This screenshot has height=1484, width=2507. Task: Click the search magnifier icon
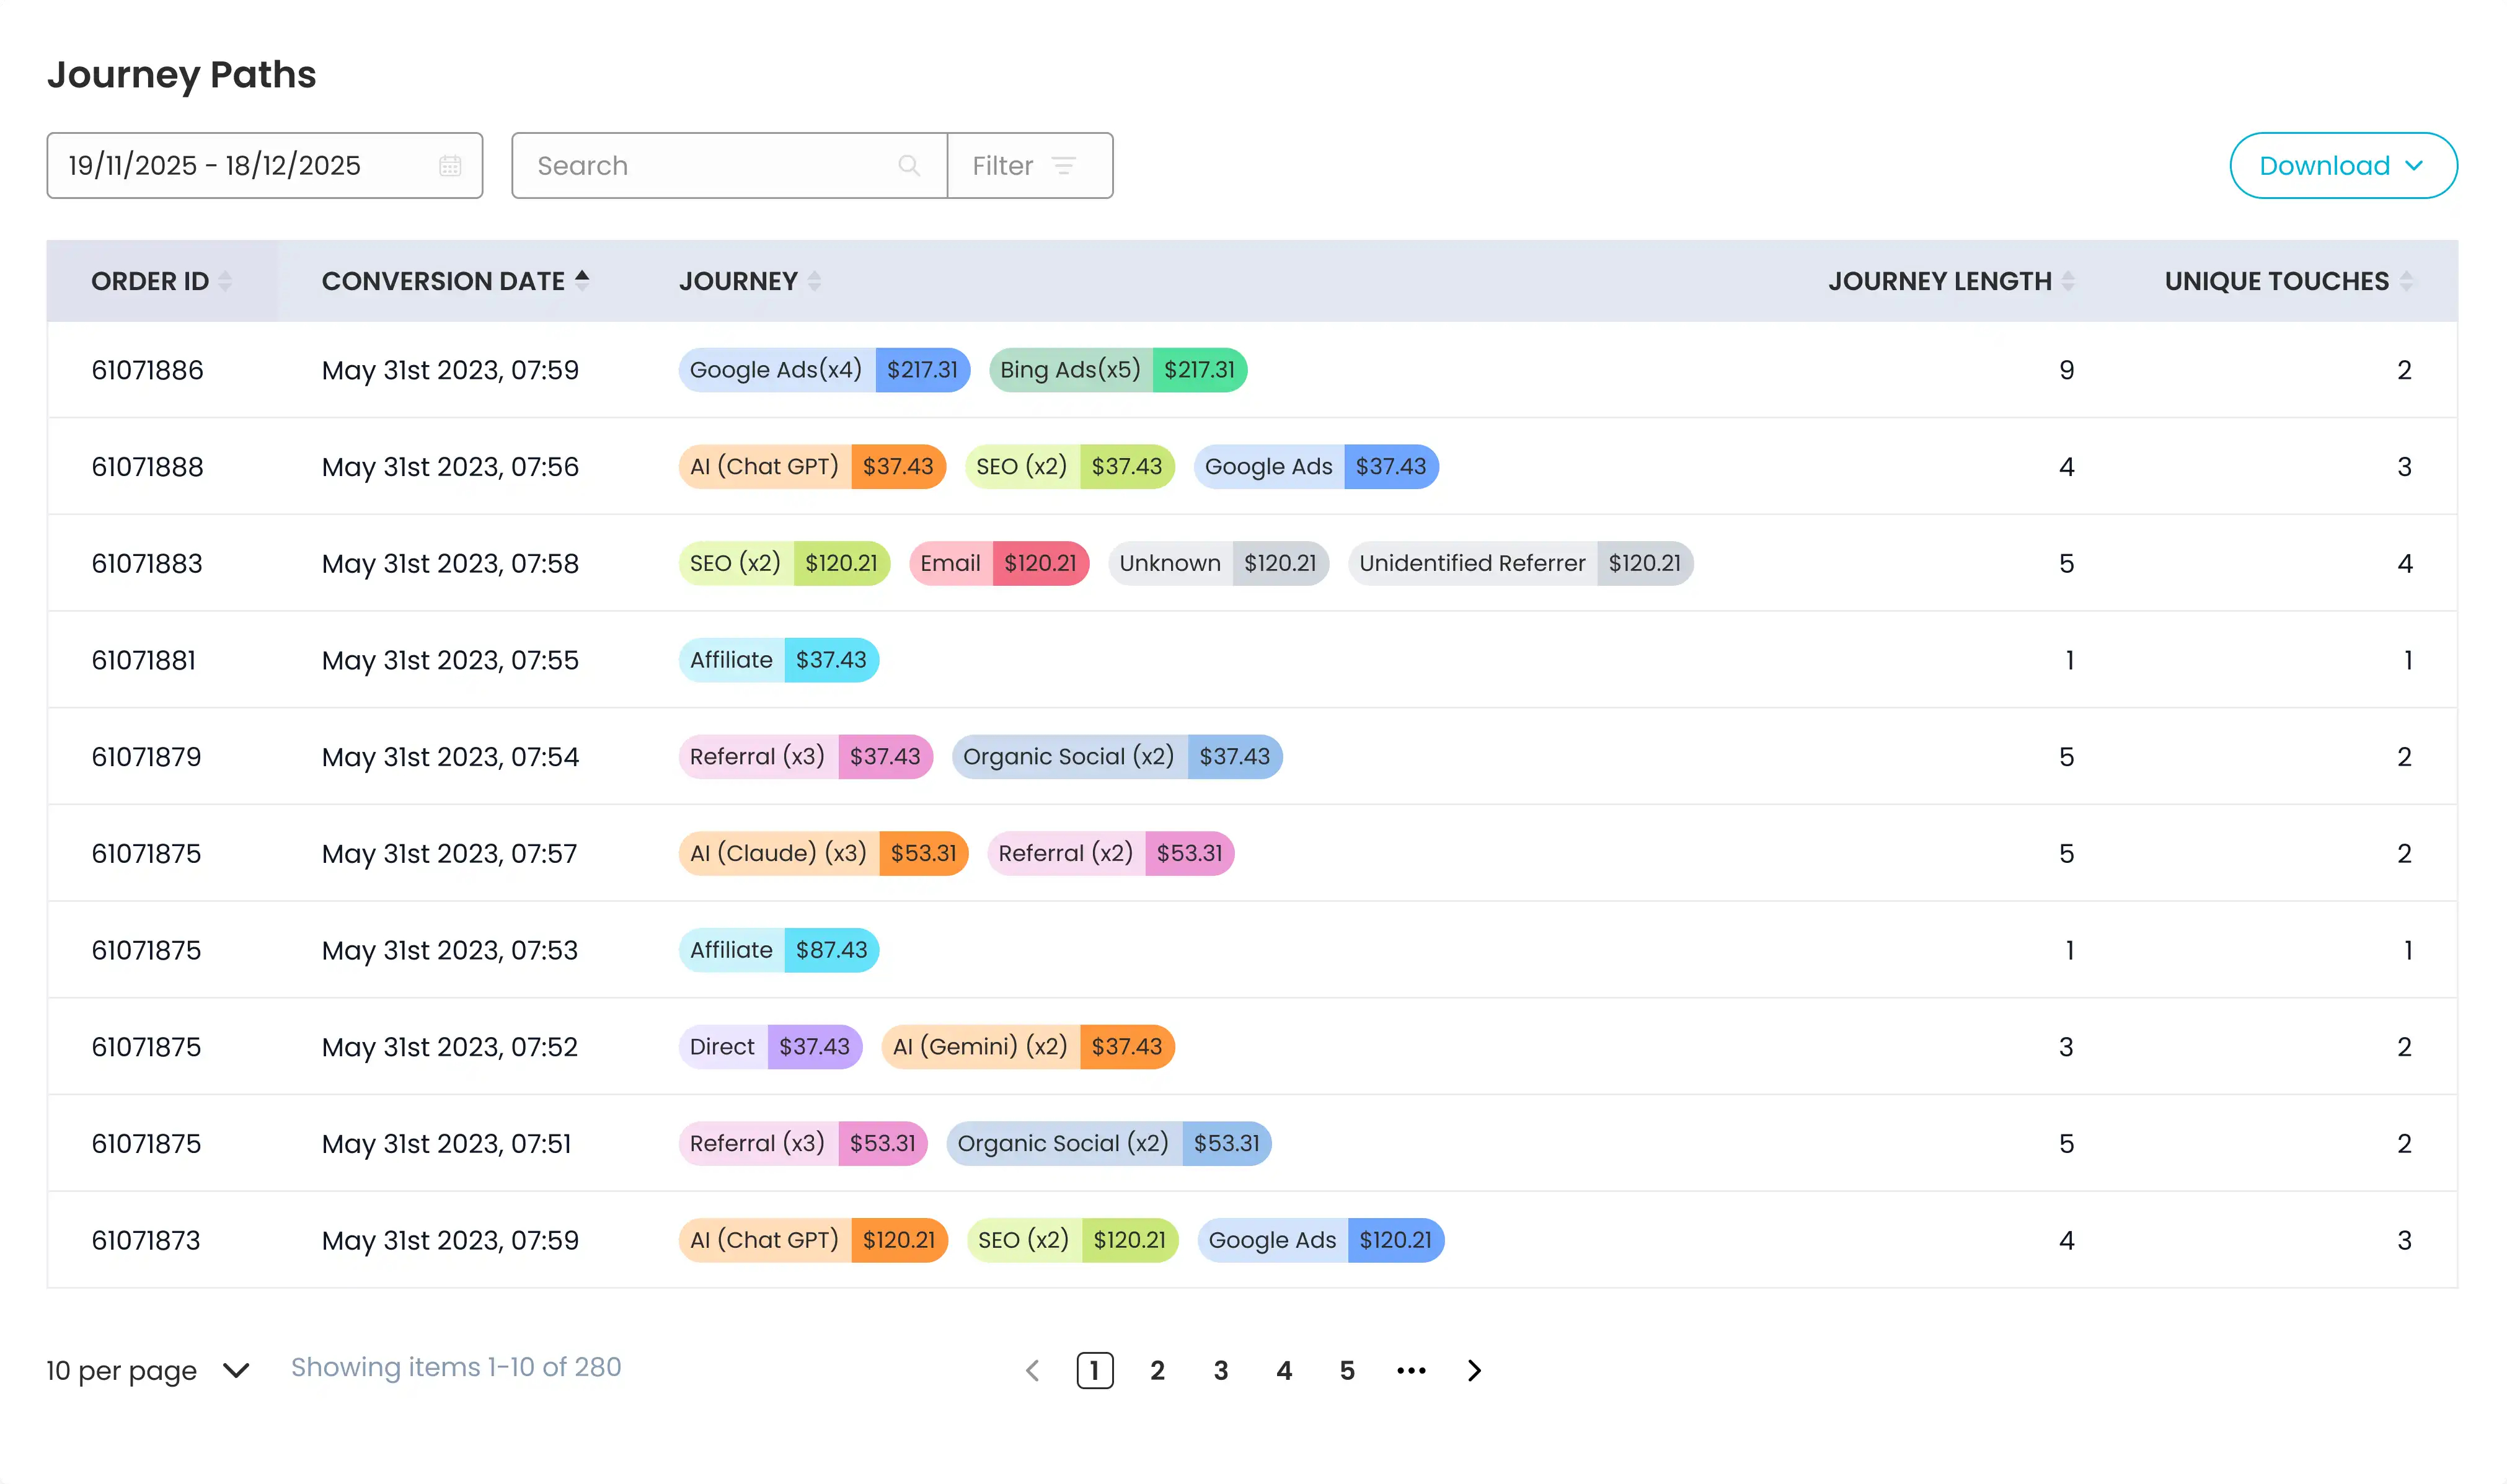[x=908, y=166]
